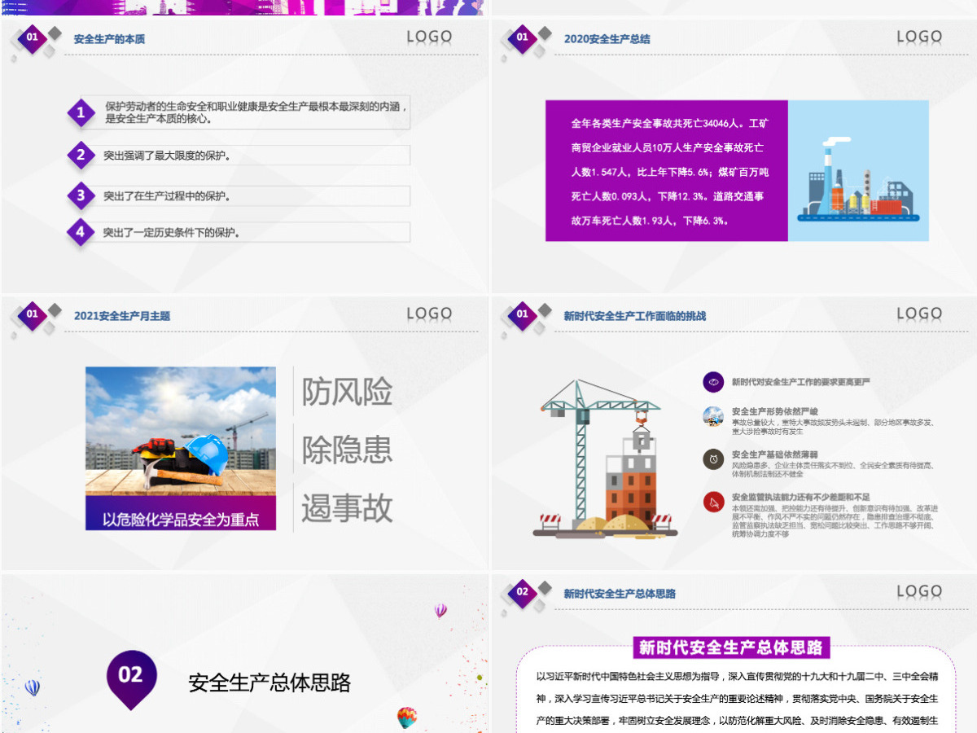The width and height of the screenshot is (977, 733).
Task: Click the 01 badge beside 2020安全生产总结
Action: point(522,37)
